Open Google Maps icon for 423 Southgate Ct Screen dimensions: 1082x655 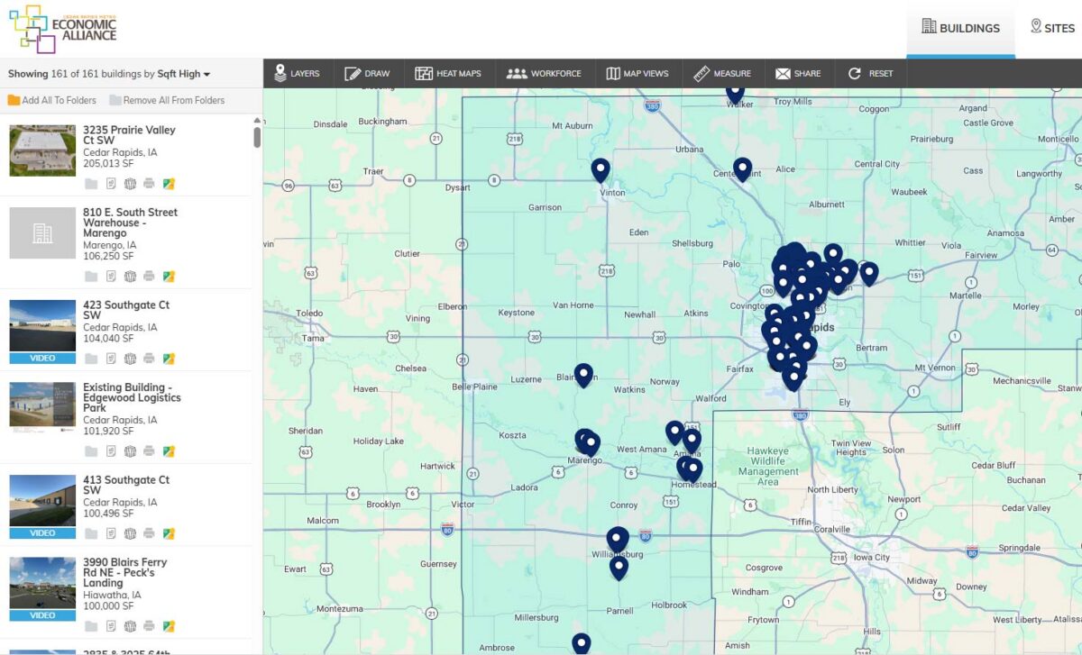[169, 359]
